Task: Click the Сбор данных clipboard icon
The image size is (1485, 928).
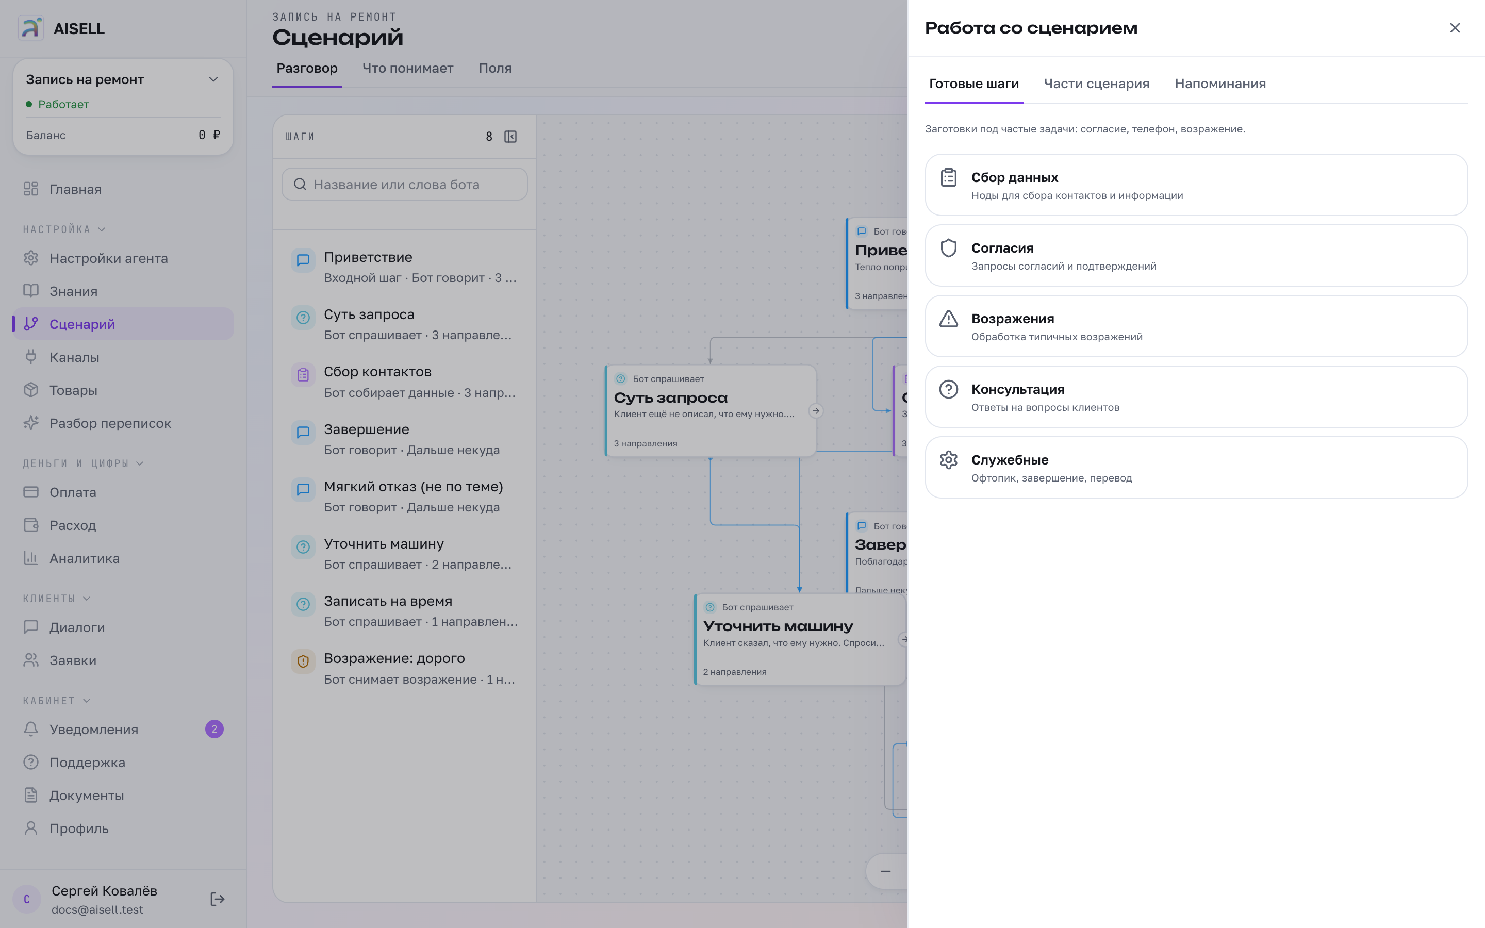Action: pyautogui.click(x=949, y=177)
